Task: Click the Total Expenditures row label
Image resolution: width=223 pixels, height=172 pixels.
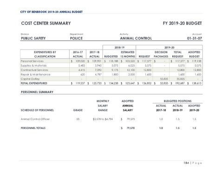Action: point(34,83)
